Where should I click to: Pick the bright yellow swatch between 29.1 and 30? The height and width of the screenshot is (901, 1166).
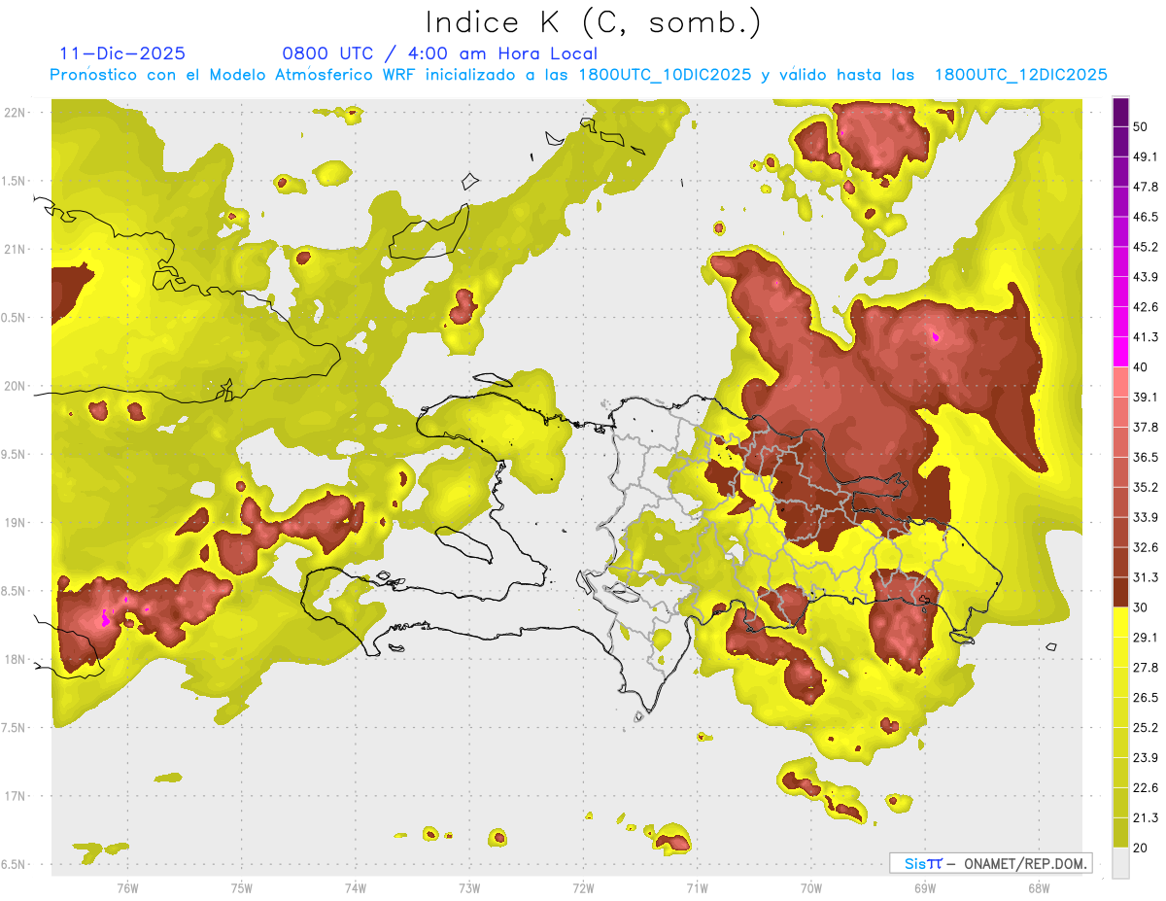coord(1121,622)
